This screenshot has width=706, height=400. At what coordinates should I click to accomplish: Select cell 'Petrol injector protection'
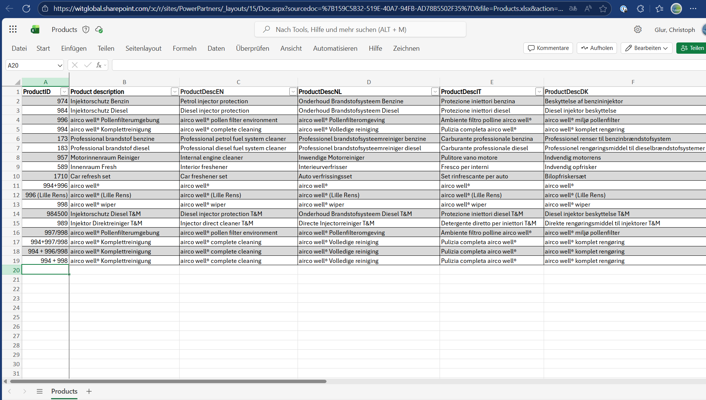click(x=239, y=101)
